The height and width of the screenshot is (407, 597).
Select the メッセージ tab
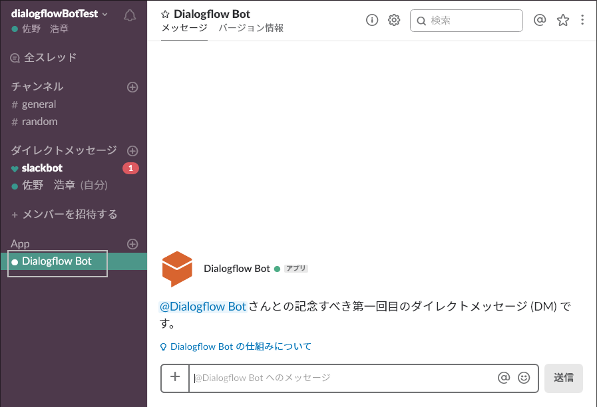pyautogui.click(x=184, y=29)
